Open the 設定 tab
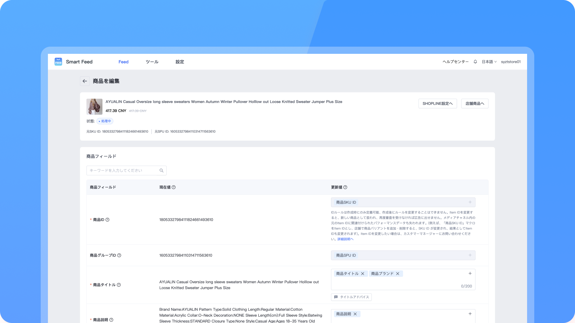575x323 pixels. point(180,62)
